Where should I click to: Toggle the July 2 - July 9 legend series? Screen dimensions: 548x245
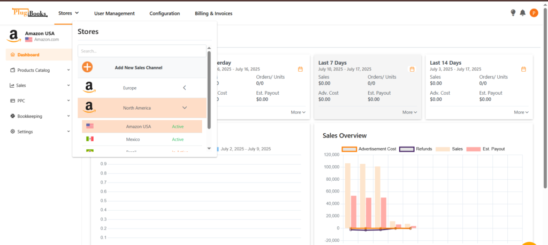coord(244,149)
